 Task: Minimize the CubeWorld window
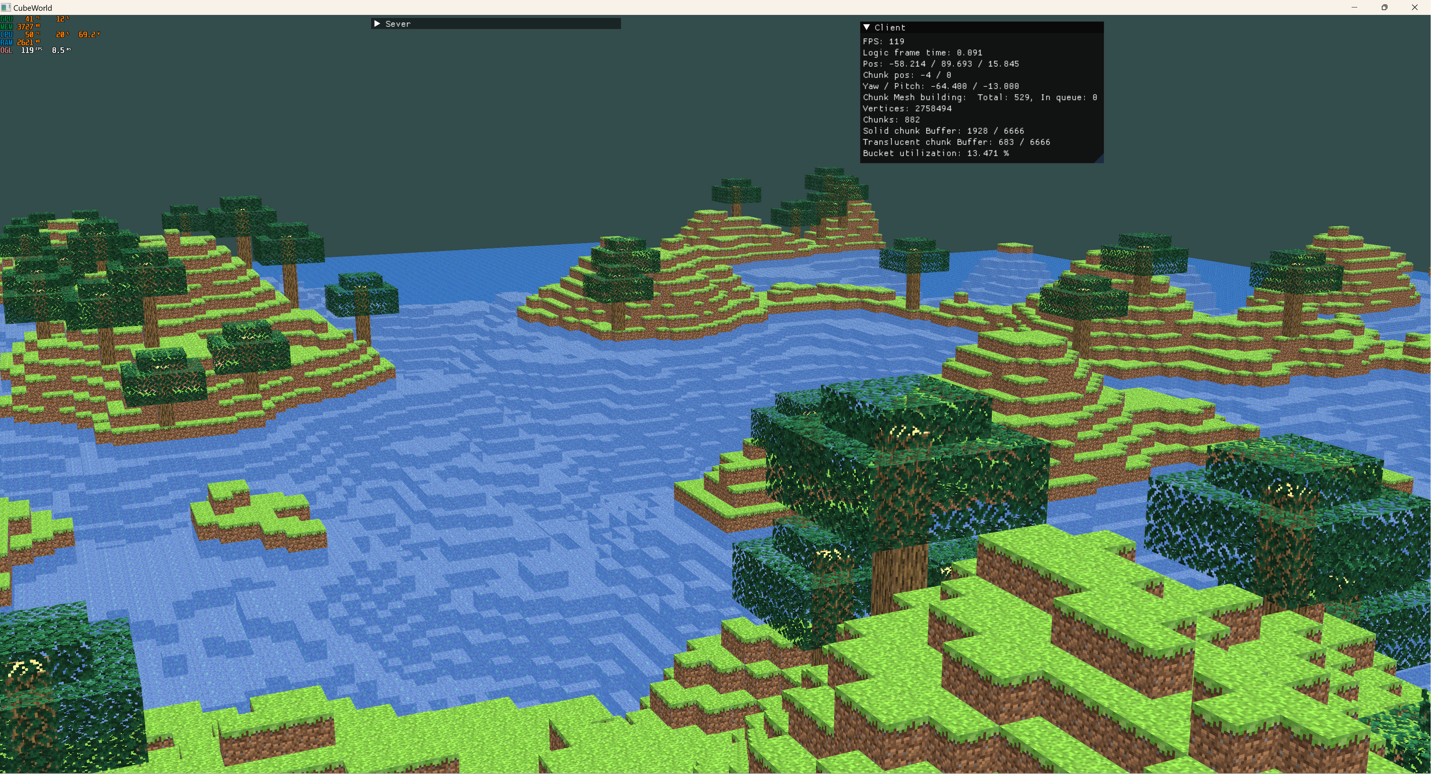[x=1354, y=7]
